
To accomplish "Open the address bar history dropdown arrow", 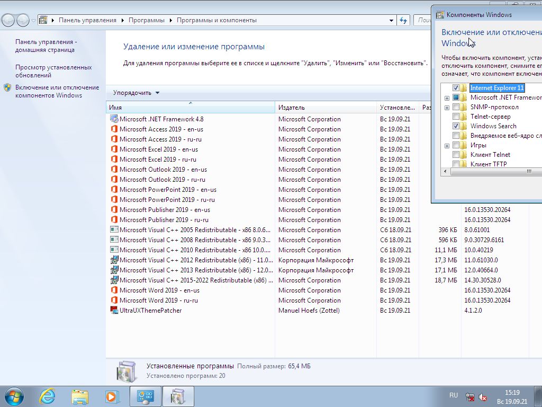I will [x=391, y=21].
